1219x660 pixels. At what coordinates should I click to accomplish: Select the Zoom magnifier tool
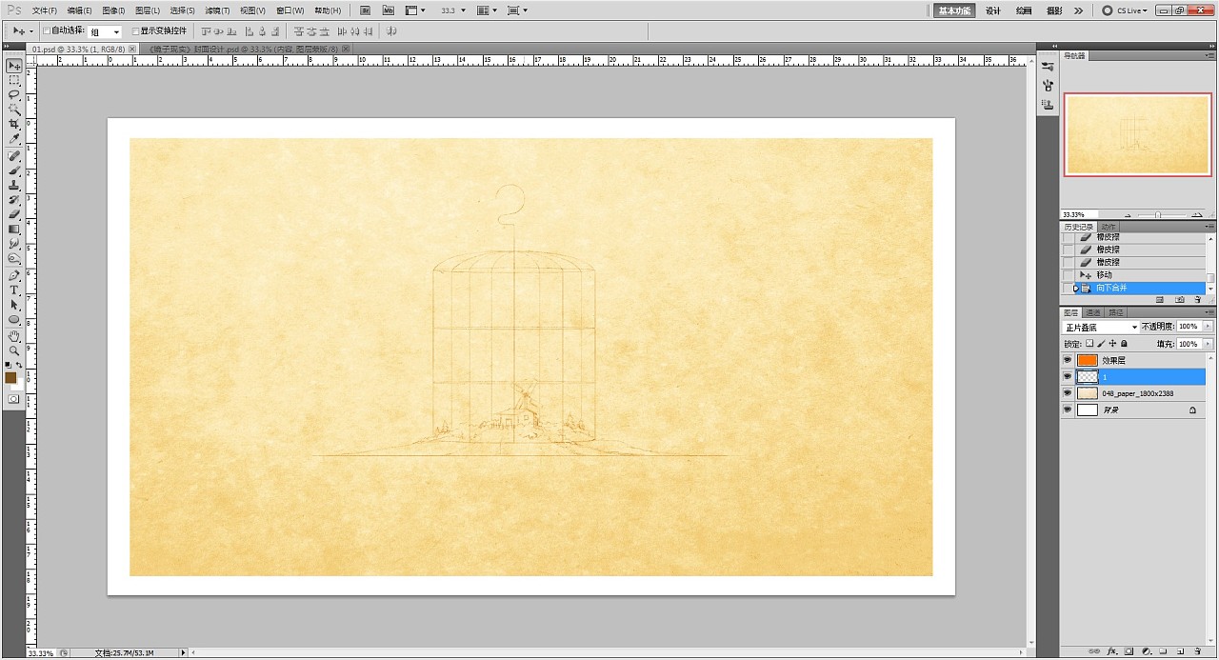(x=14, y=350)
